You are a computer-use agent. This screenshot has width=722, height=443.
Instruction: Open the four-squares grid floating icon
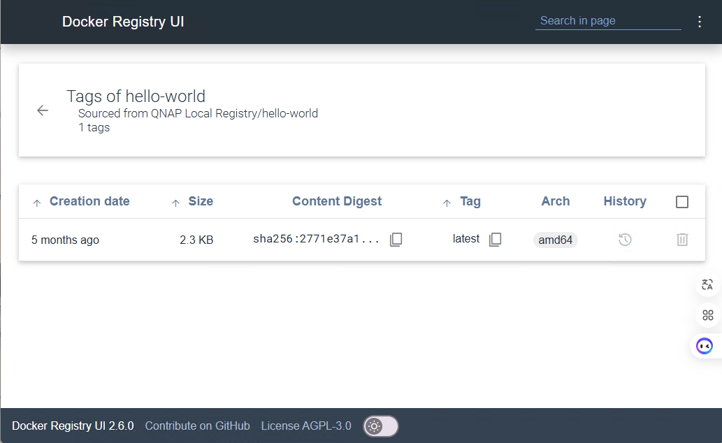(x=707, y=315)
